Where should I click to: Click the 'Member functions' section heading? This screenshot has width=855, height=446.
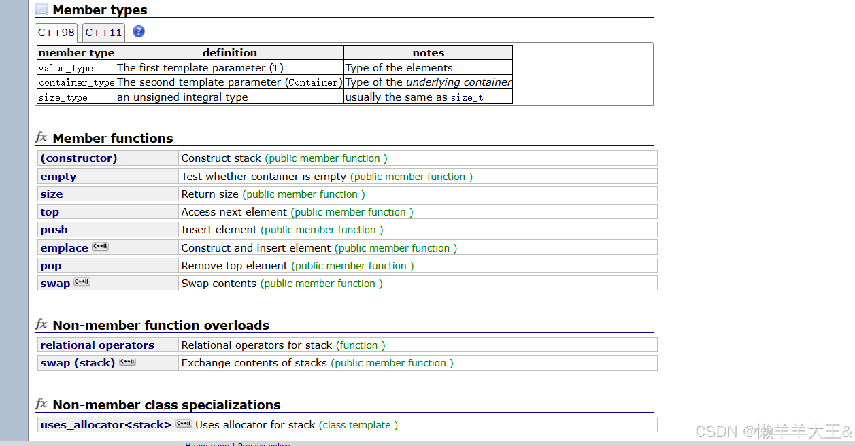113,138
